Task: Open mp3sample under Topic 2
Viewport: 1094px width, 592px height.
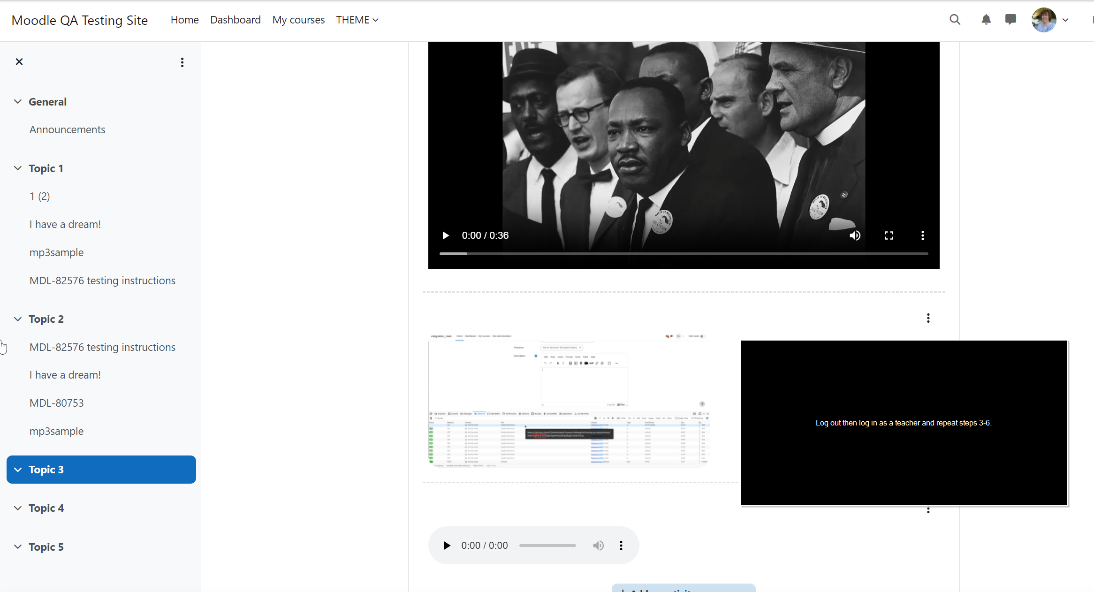Action: point(56,431)
